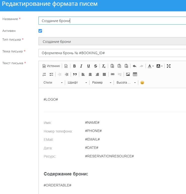The image size is (186, 194).
Task: Expand the Размер size dropdown
Action: pyautogui.click(x=102, y=83)
